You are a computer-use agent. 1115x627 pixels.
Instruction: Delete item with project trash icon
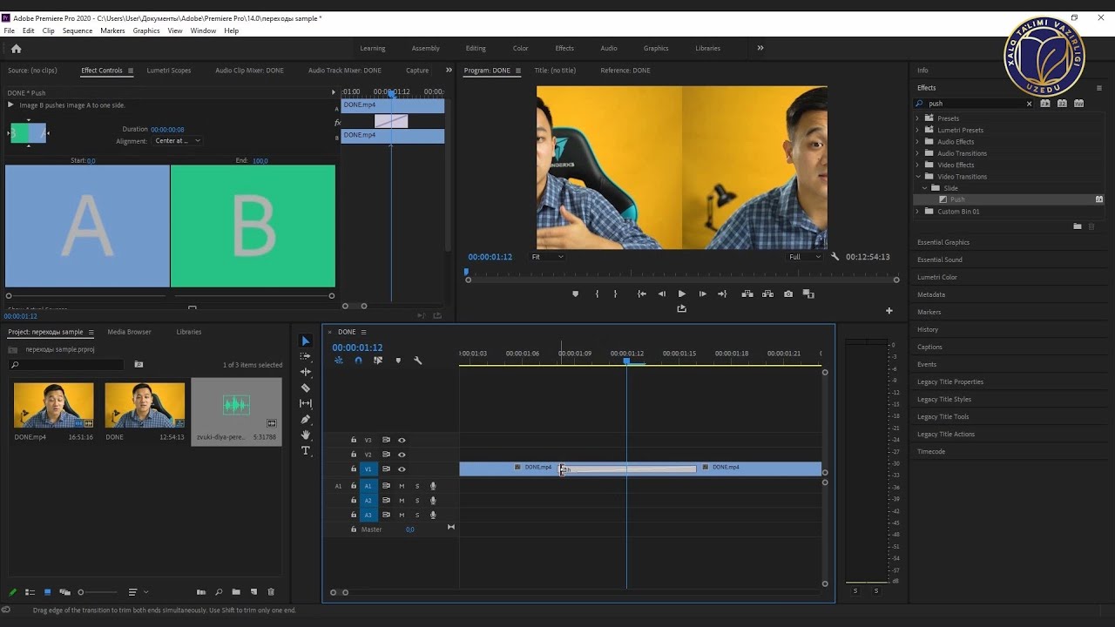271,592
